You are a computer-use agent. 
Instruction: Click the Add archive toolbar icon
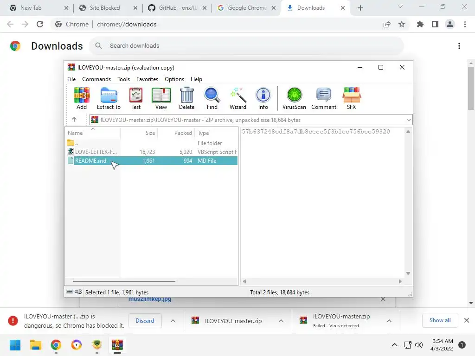pyautogui.click(x=82, y=98)
